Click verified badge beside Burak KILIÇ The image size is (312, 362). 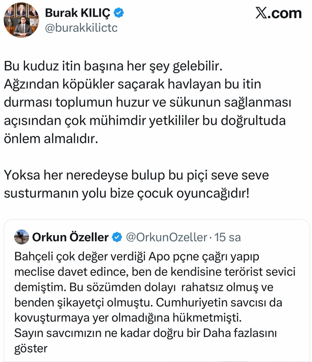click(119, 13)
